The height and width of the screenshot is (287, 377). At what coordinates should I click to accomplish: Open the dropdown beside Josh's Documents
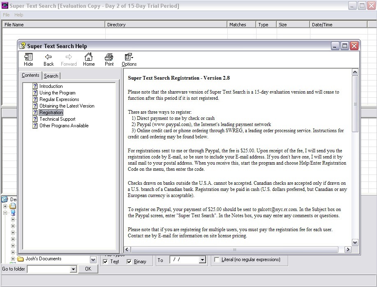coord(93,259)
